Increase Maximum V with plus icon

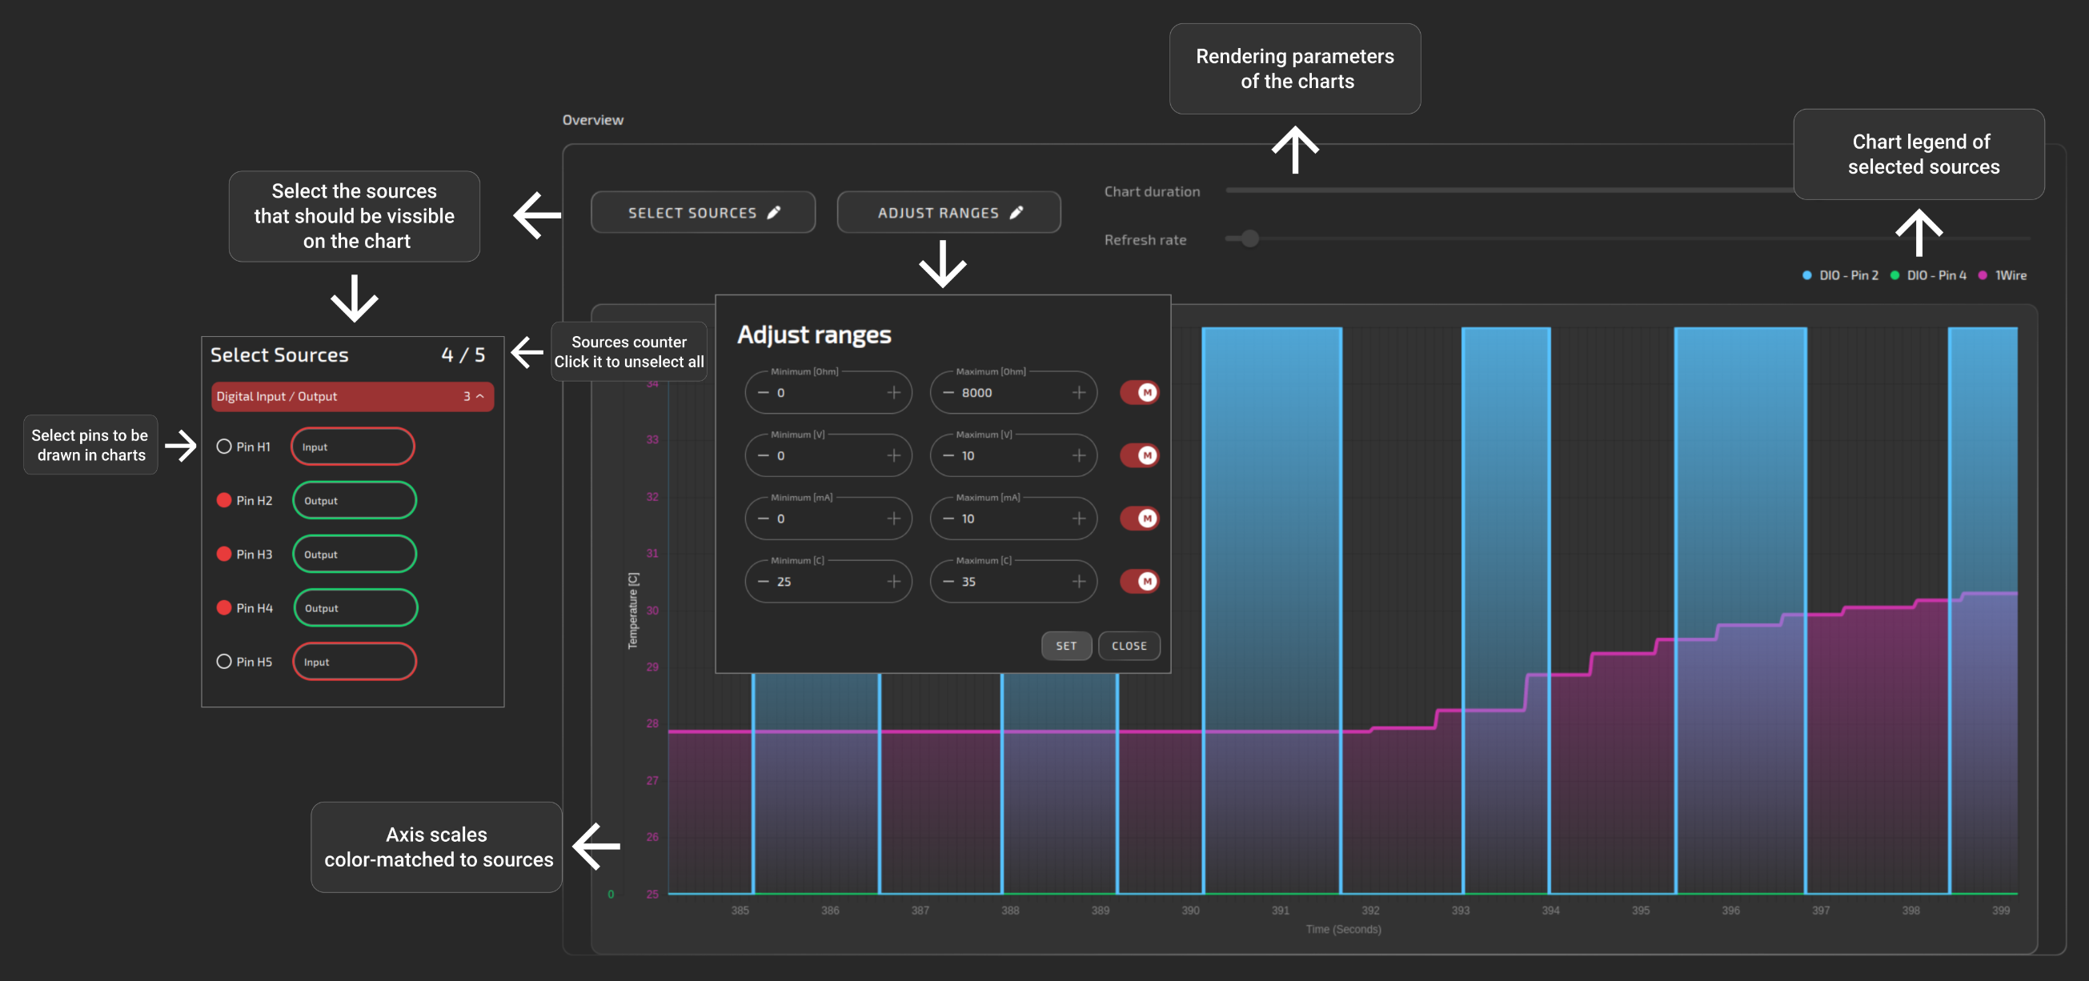(x=1078, y=455)
